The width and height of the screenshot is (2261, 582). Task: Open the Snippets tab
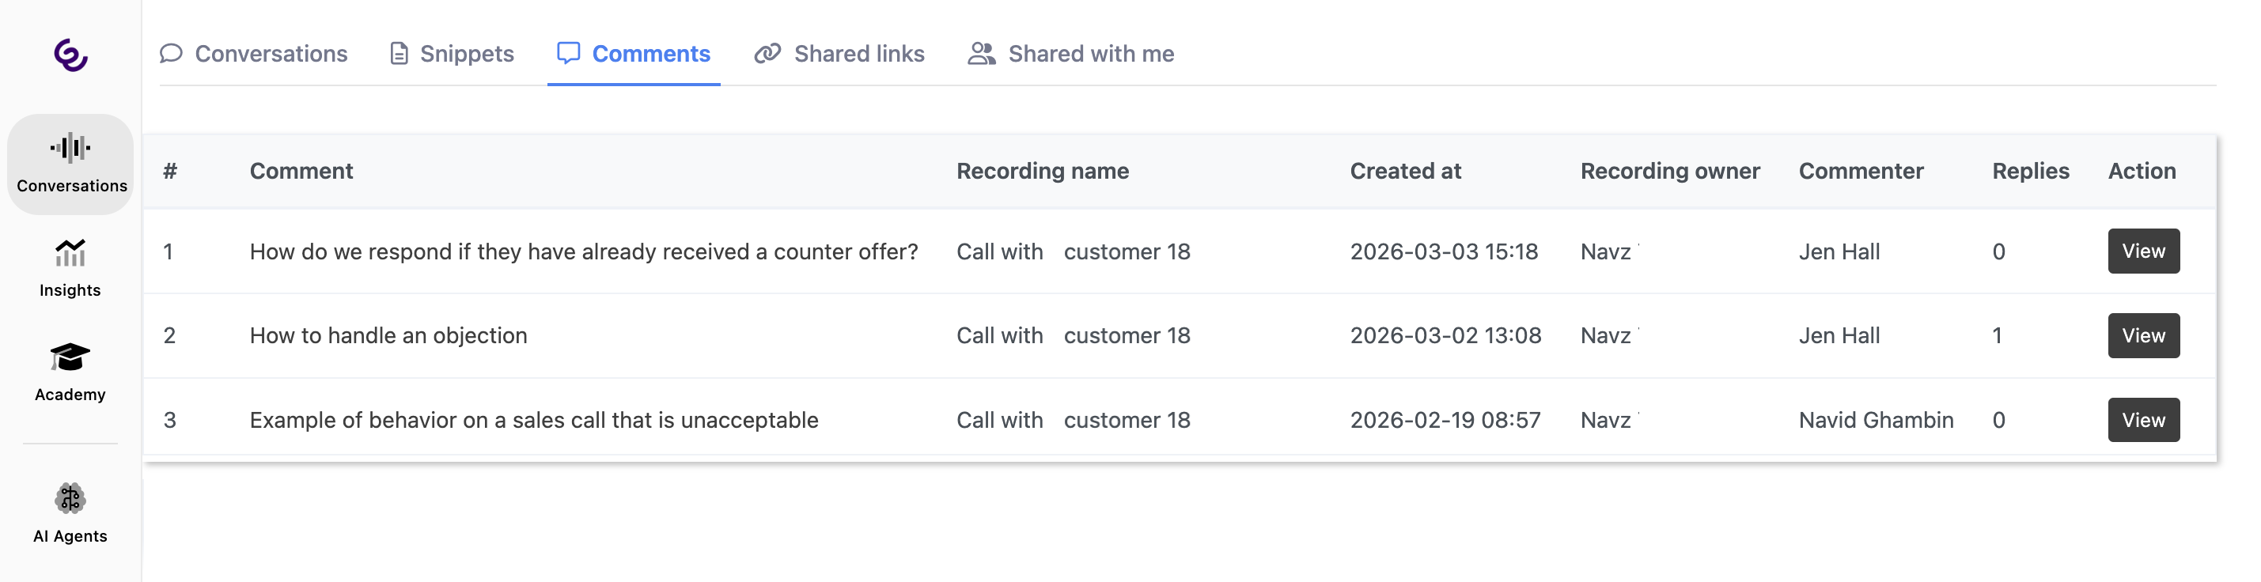[452, 54]
